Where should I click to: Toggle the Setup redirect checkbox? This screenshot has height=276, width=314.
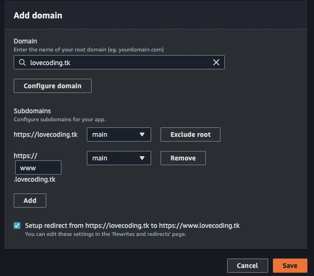click(x=17, y=226)
